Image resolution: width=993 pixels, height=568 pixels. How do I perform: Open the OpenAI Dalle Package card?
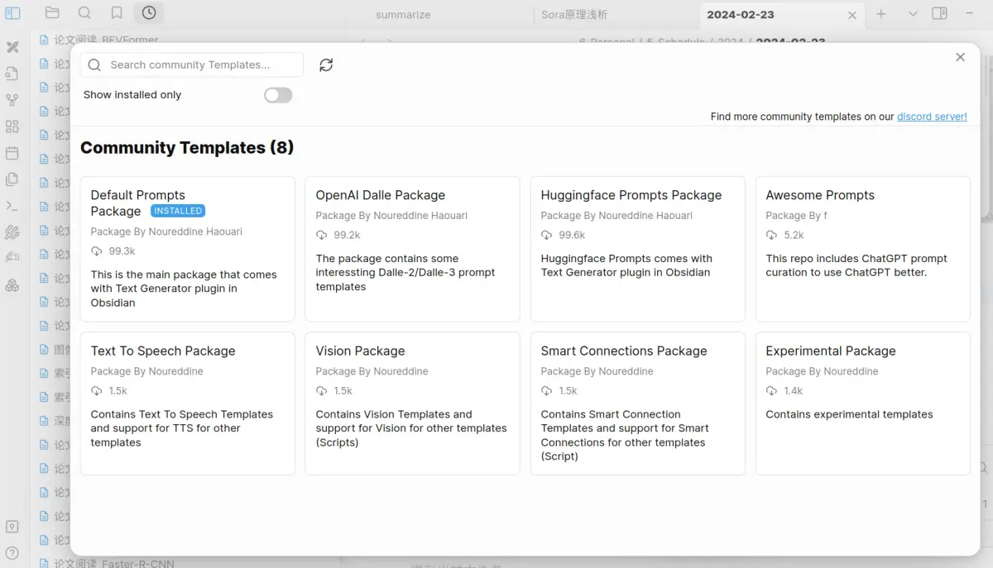pos(412,249)
